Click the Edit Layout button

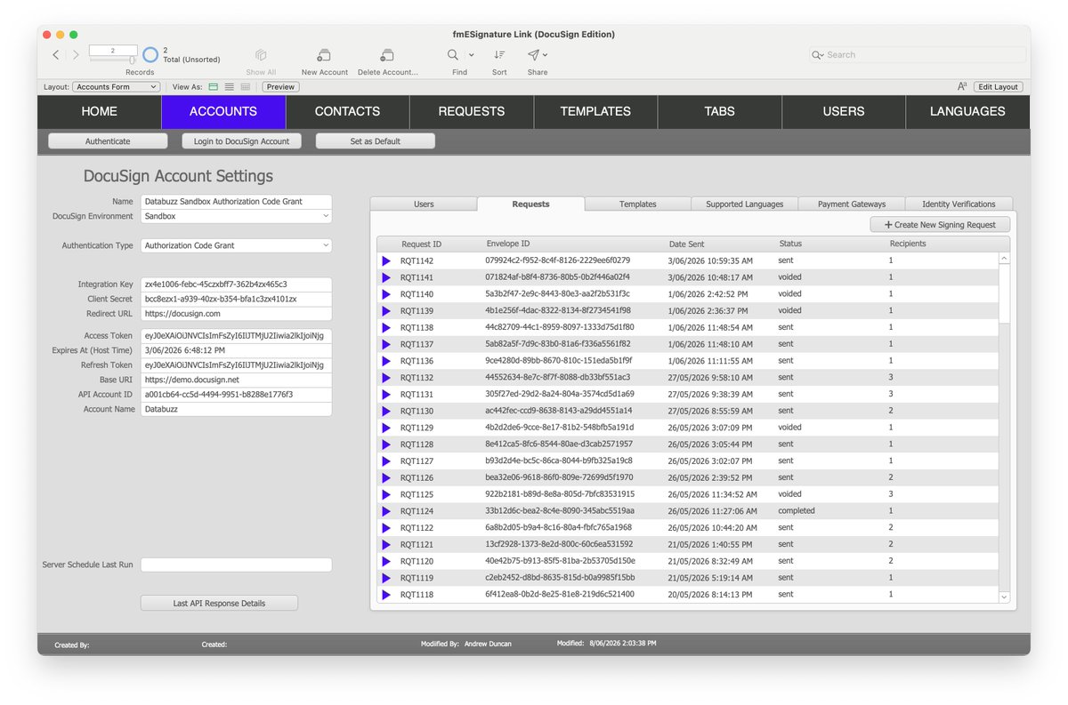pos(998,87)
